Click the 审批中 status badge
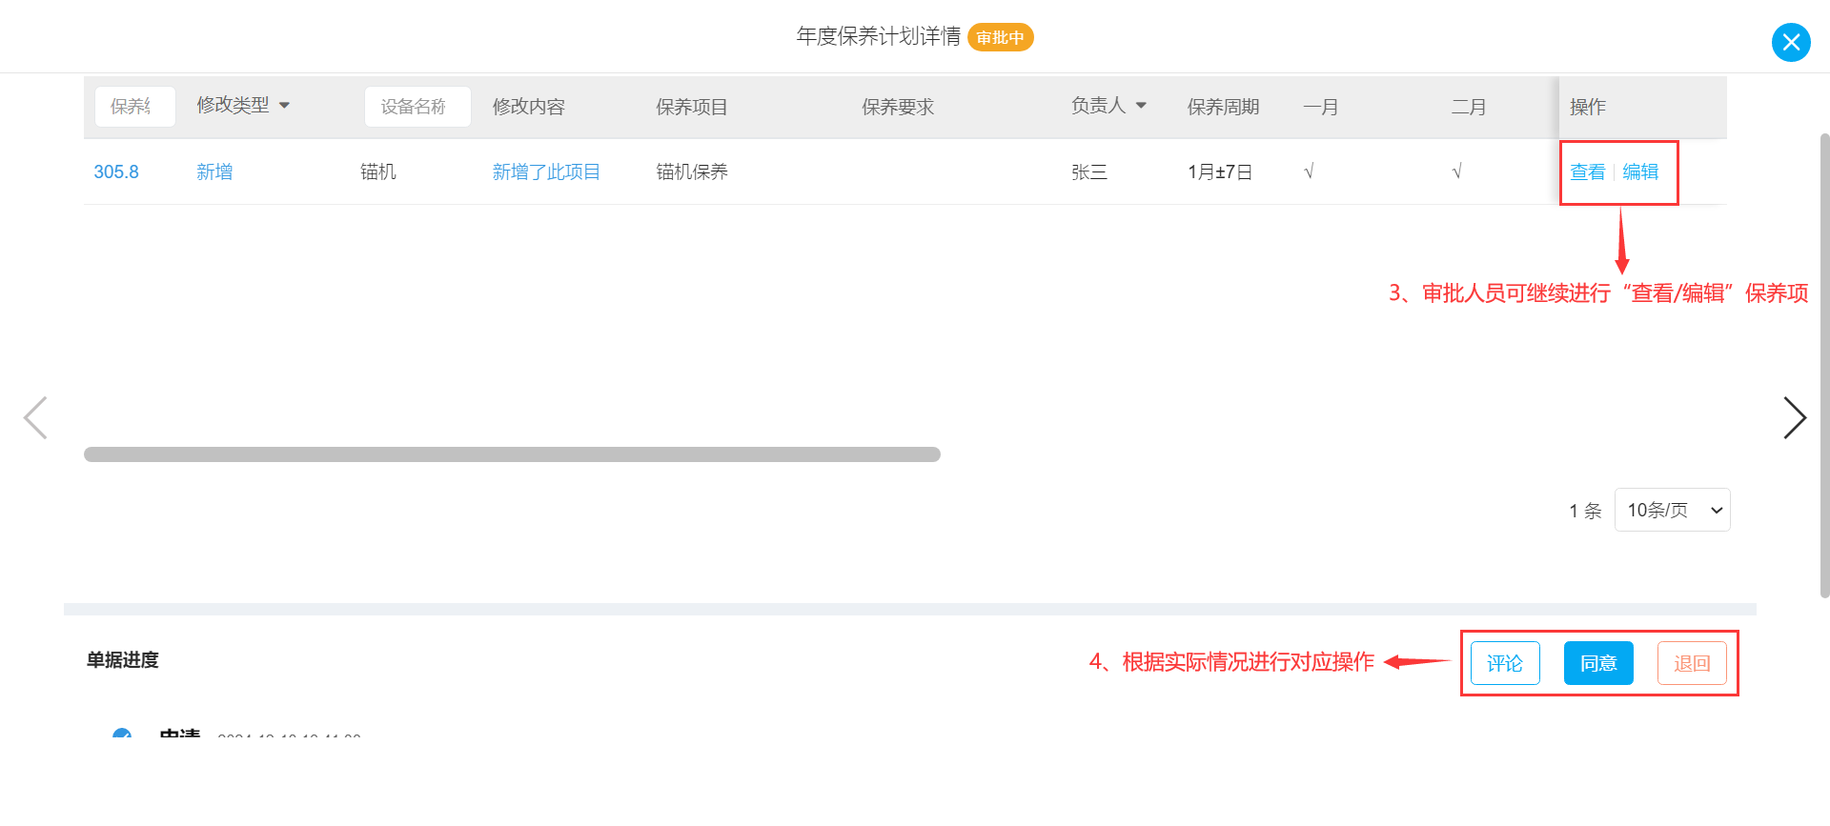Screen dimensions: 1830x826 tap(1000, 37)
